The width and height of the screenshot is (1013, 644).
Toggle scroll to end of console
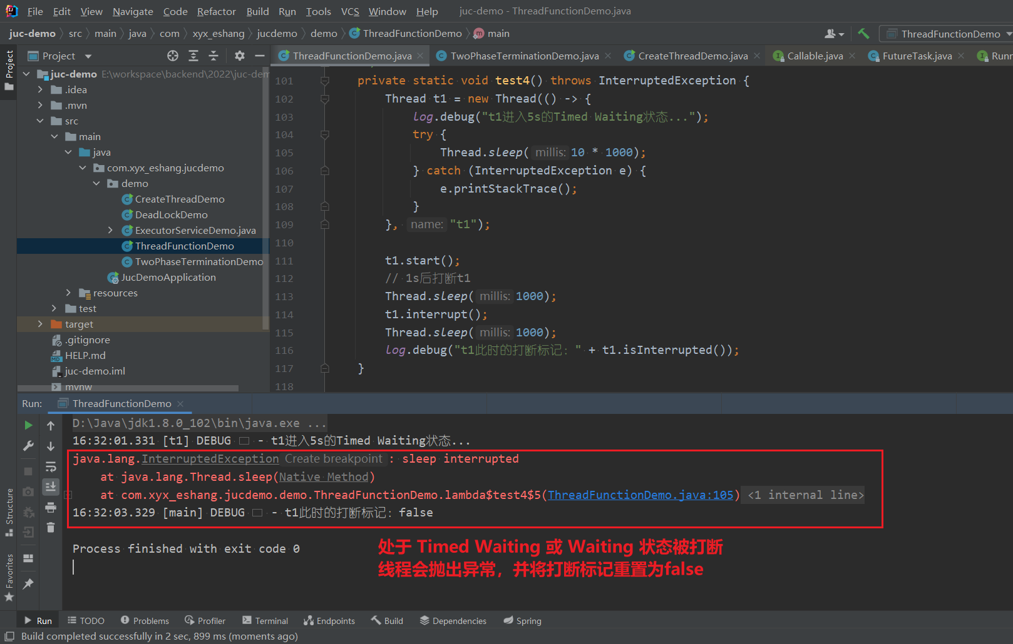click(x=51, y=486)
